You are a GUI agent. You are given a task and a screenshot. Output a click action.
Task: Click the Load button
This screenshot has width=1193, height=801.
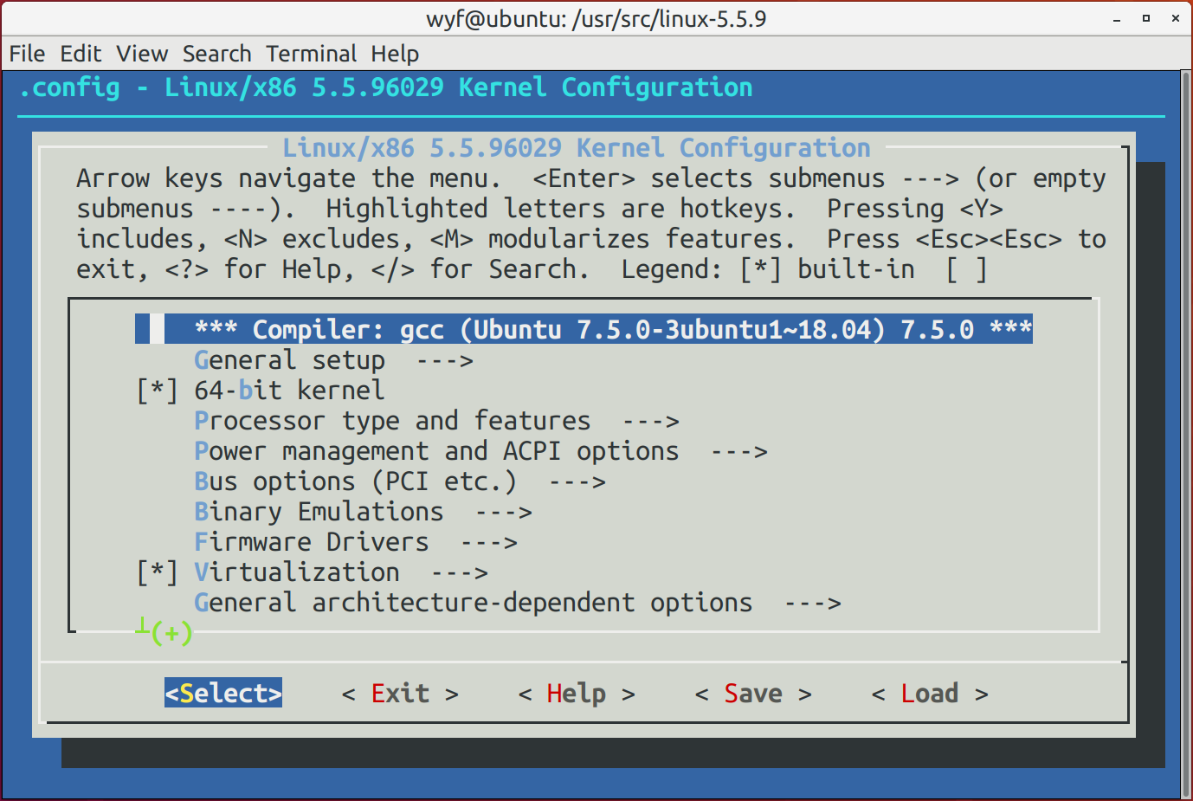930,694
